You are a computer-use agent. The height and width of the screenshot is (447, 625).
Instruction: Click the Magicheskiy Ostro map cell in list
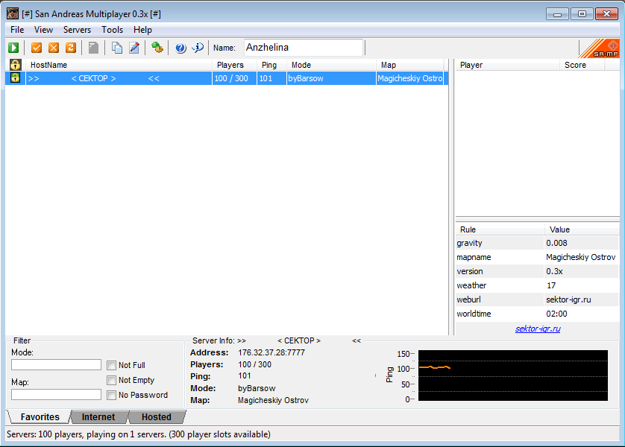pyautogui.click(x=409, y=78)
